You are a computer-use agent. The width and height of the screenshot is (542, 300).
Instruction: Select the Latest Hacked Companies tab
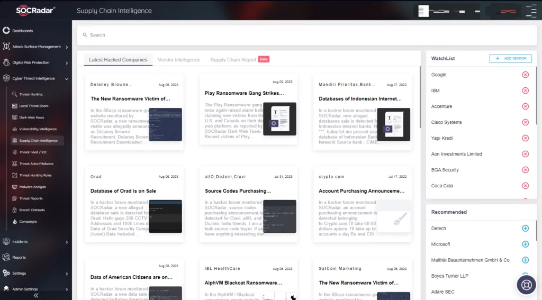point(118,60)
